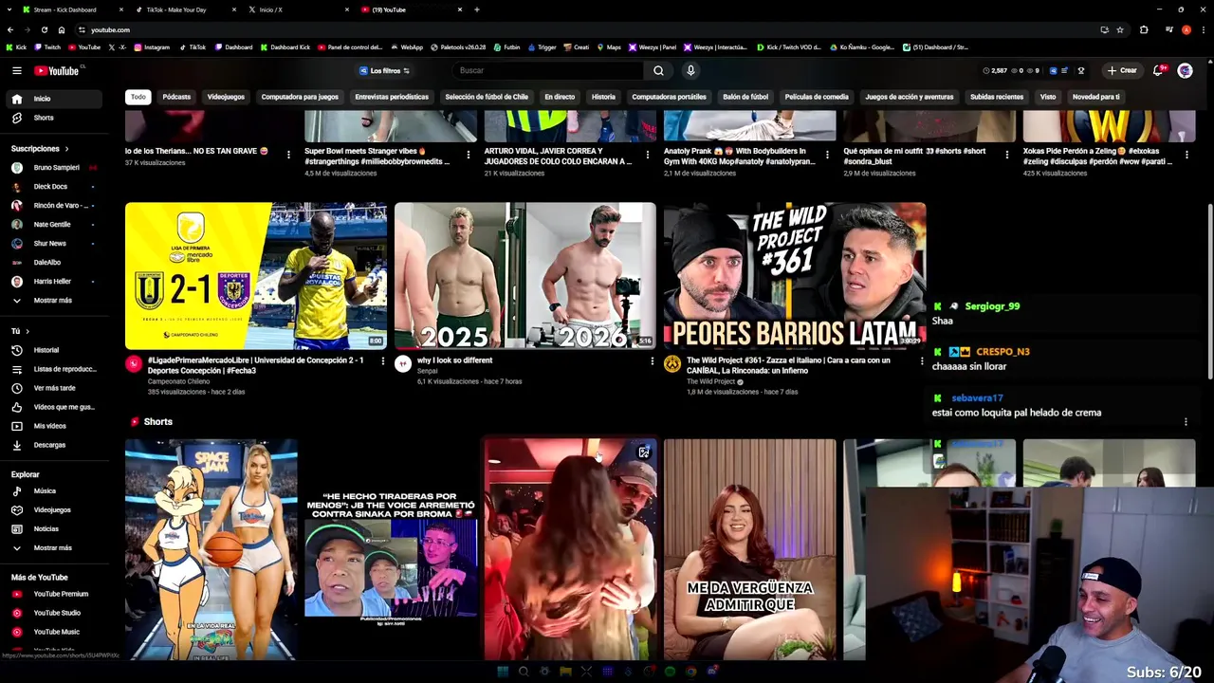
Task: Select the Pódcasts filter chip
Action: pyautogui.click(x=176, y=97)
